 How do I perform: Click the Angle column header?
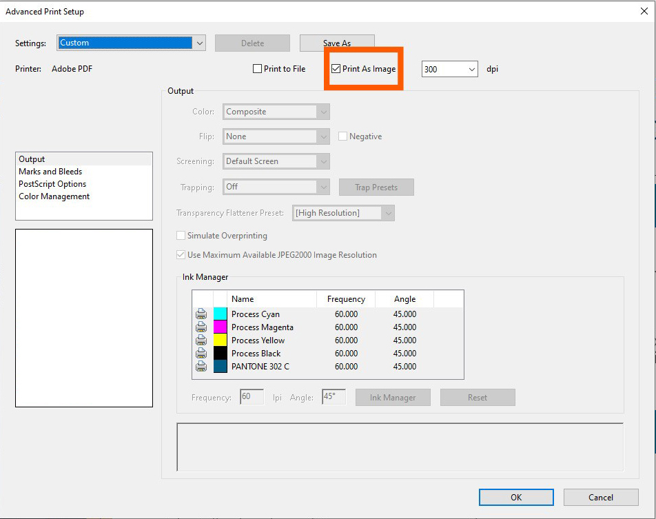[x=404, y=299]
